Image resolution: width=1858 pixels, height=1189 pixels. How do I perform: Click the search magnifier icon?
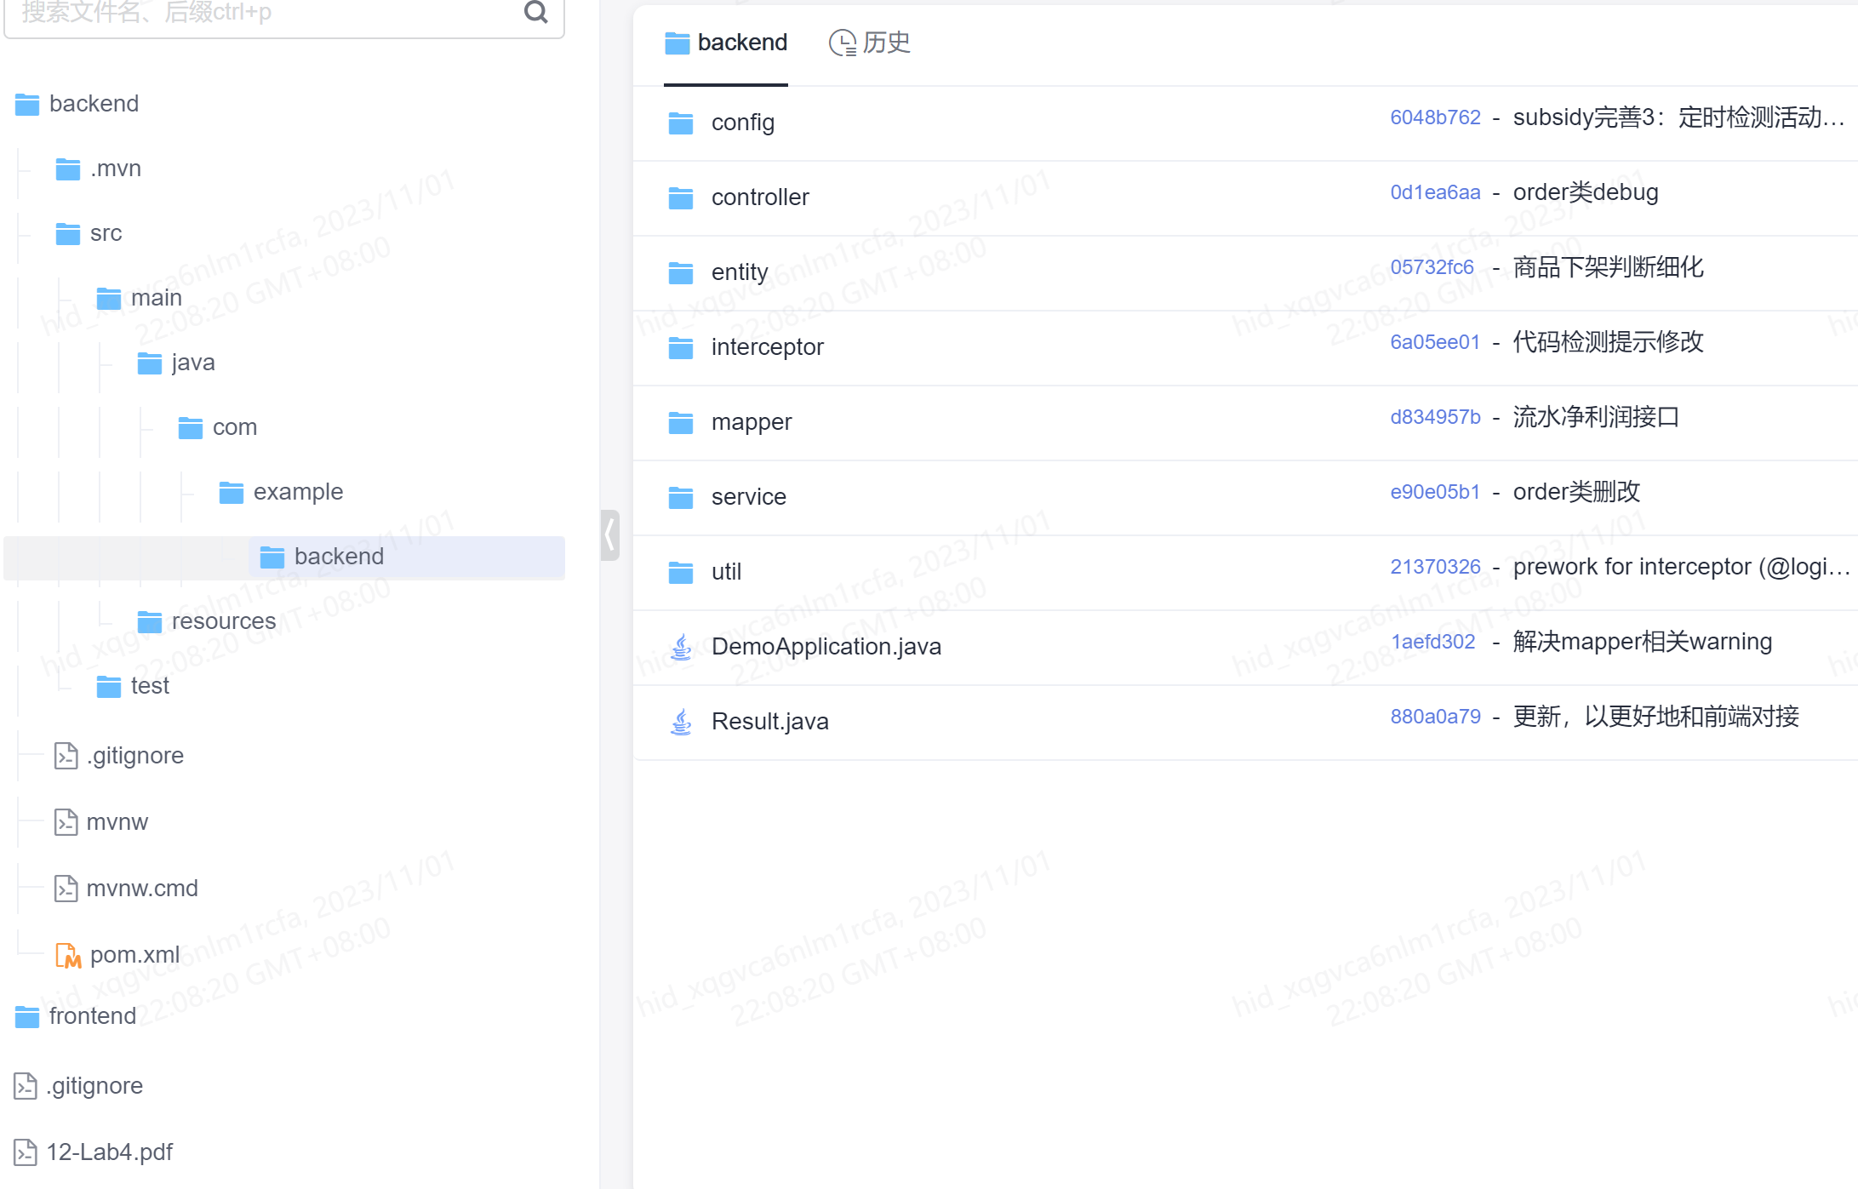tap(535, 12)
